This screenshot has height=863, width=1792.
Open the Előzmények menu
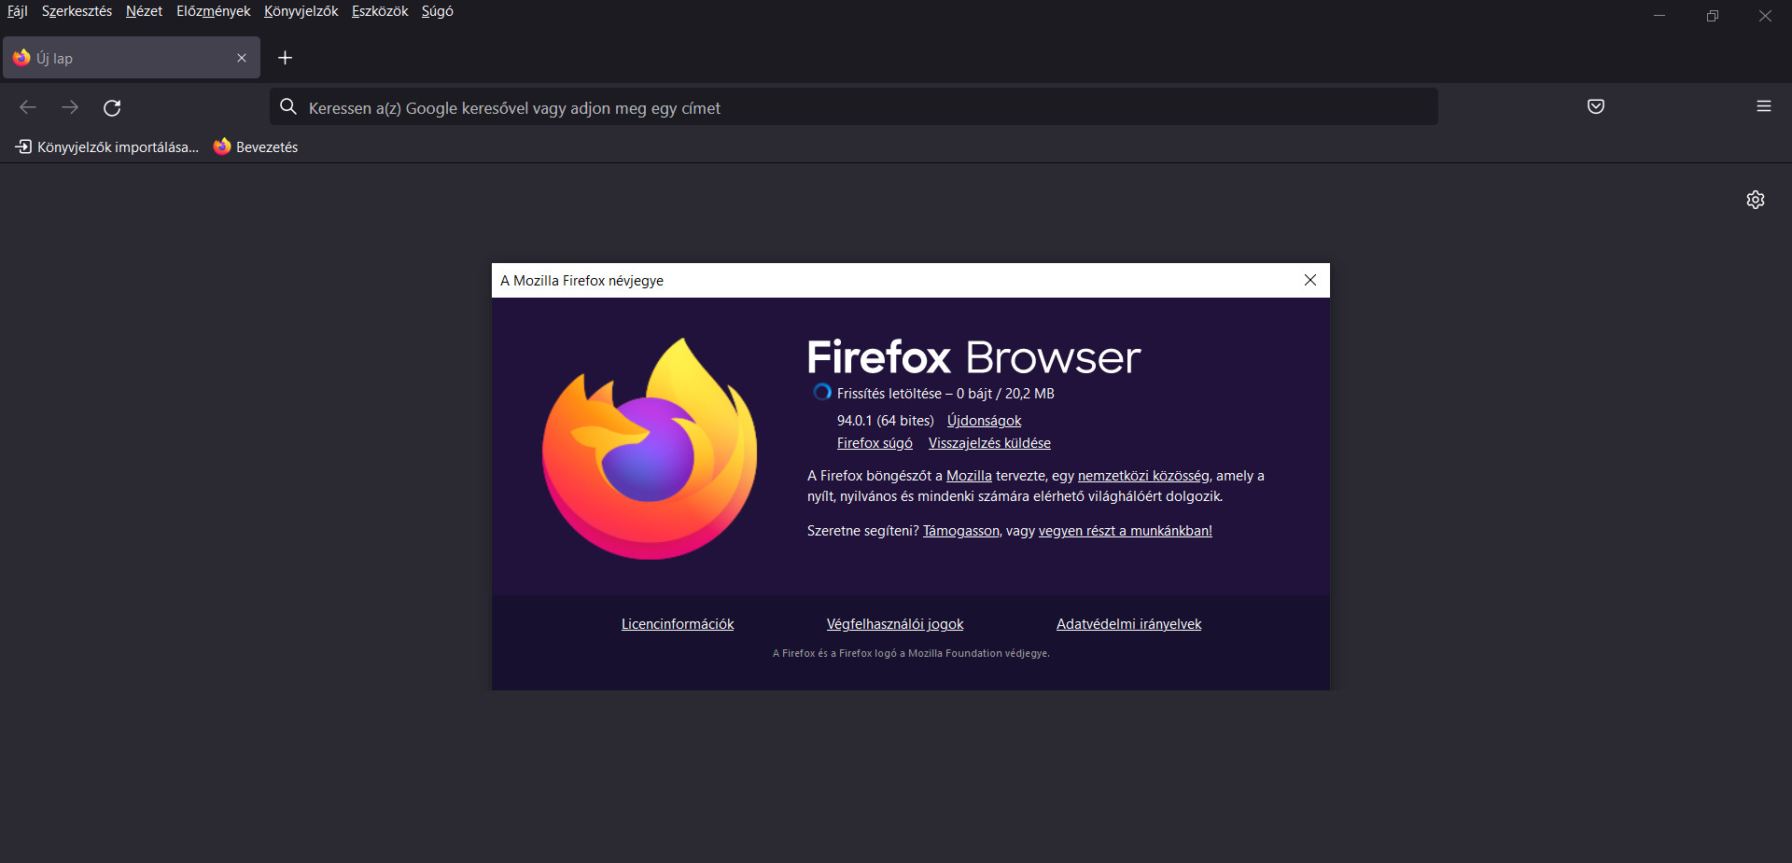[x=213, y=11]
